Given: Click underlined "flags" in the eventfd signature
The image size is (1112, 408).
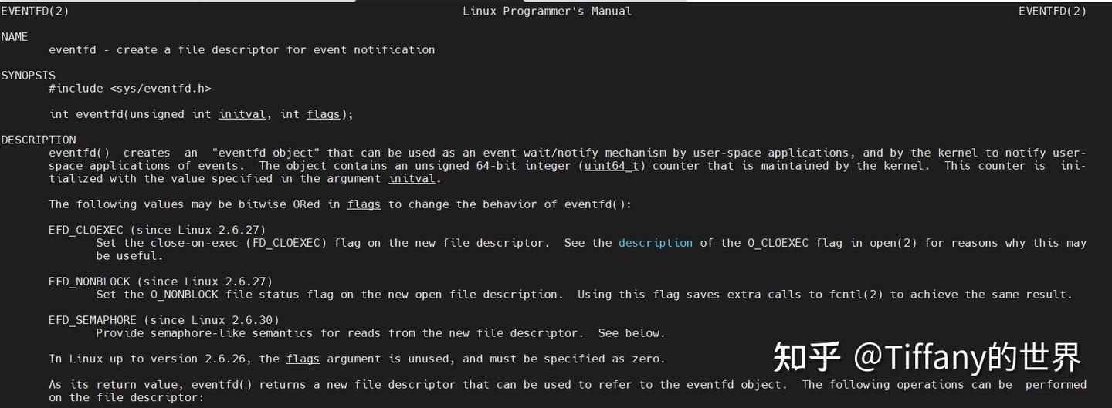Looking at the screenshot, I should click(x=323, y=114).
